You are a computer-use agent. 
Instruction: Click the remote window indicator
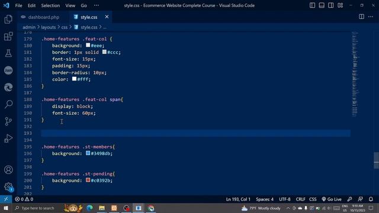(6, 199)
